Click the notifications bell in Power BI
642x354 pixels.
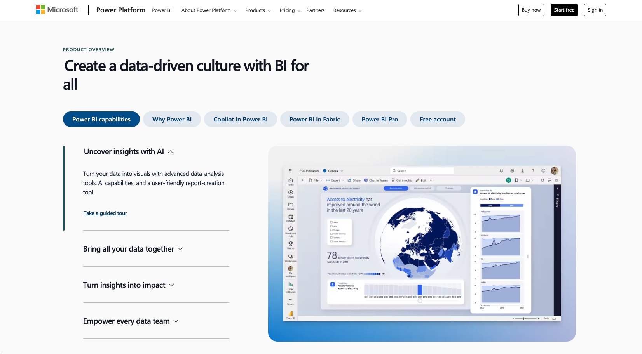[501, 171]
